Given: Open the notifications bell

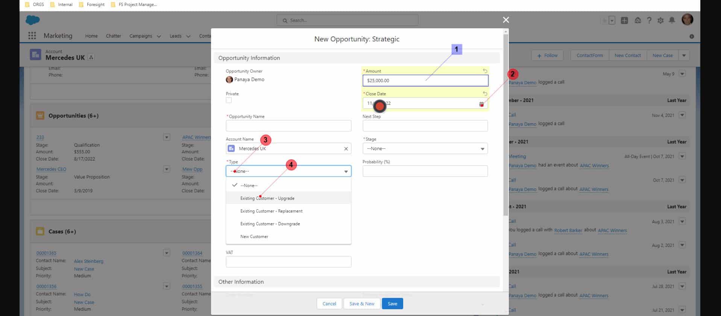Looking at the screenshot, I should coord(672,21).
